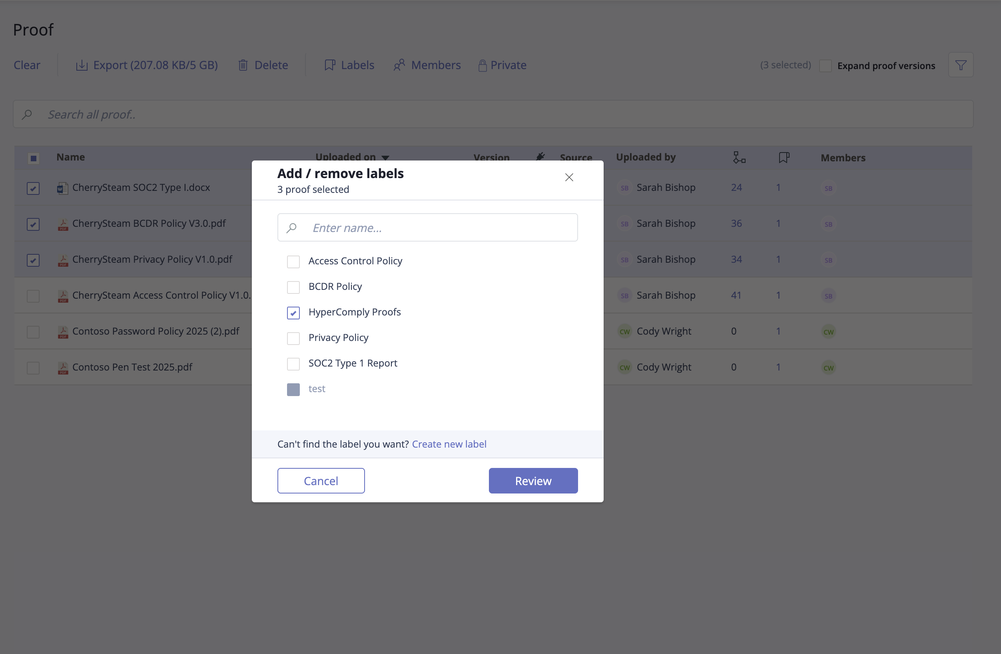This screenshot has height=654, width=1001.
Task: Uncheck the HyperComply Proofs label
Action: [293, 313]
